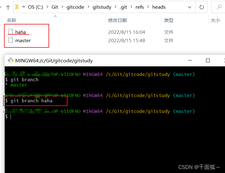This screenshot has height=173, width=225.
Task: Click the terminal prompt cursor line
Action: point(8,117)
